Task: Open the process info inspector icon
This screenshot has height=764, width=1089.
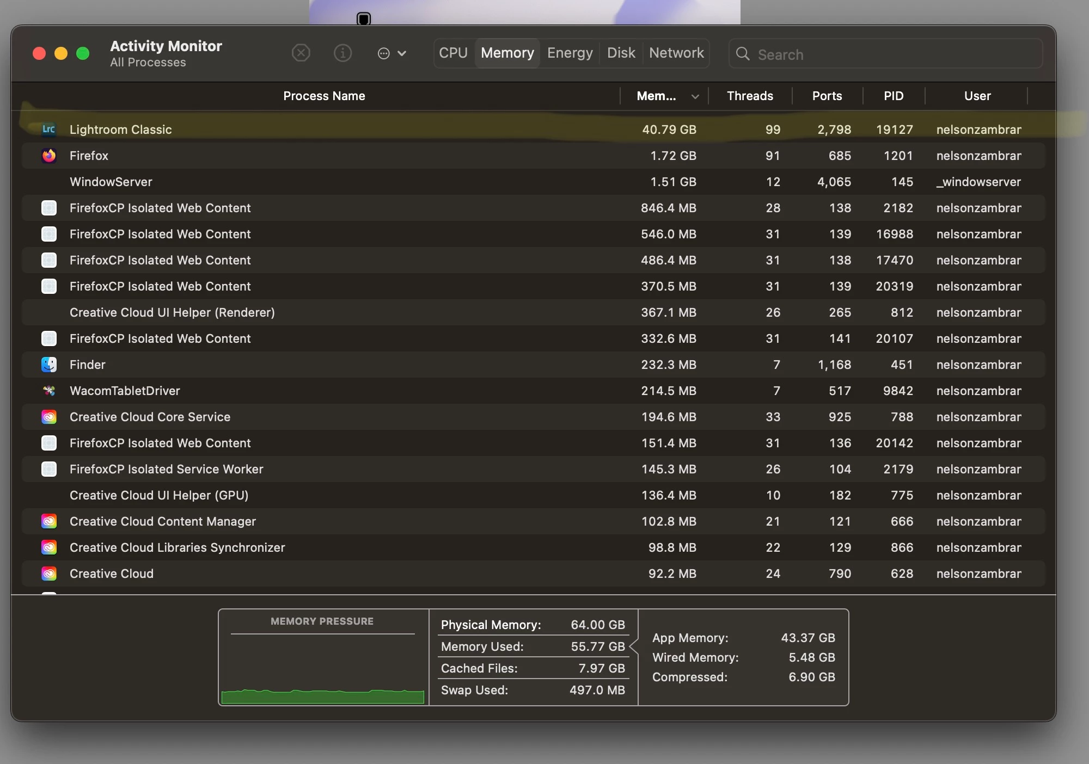Action: pos(342,53)
